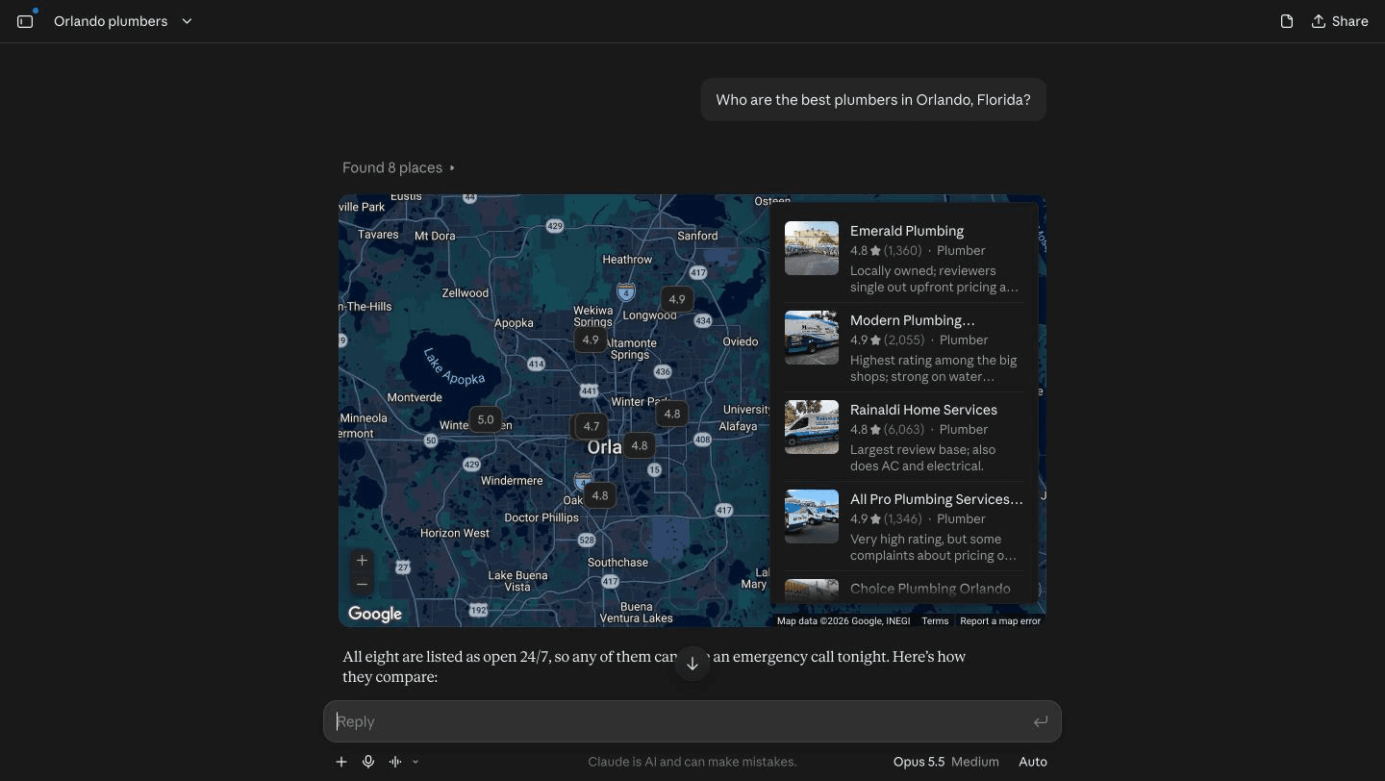This screenshot has height=781, width=1385.
Task: Open the All Pro Plumbing Services thumbnail
Action: (x=812, y=516)
